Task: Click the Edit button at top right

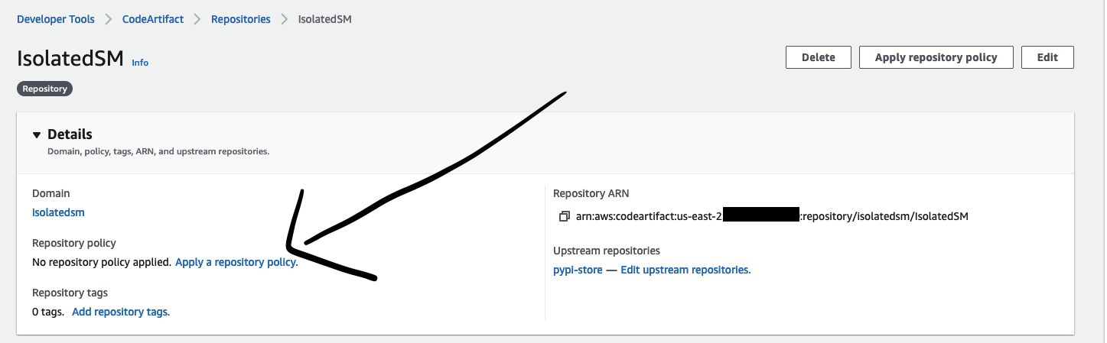Action: click(1047, 57)
